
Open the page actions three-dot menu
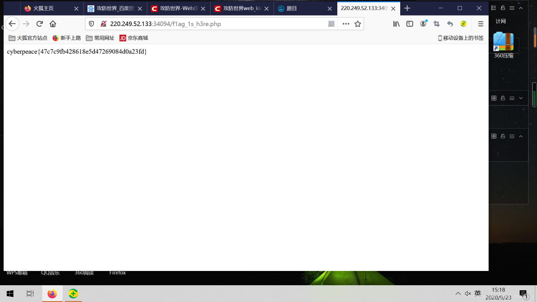tap(346, 24)
